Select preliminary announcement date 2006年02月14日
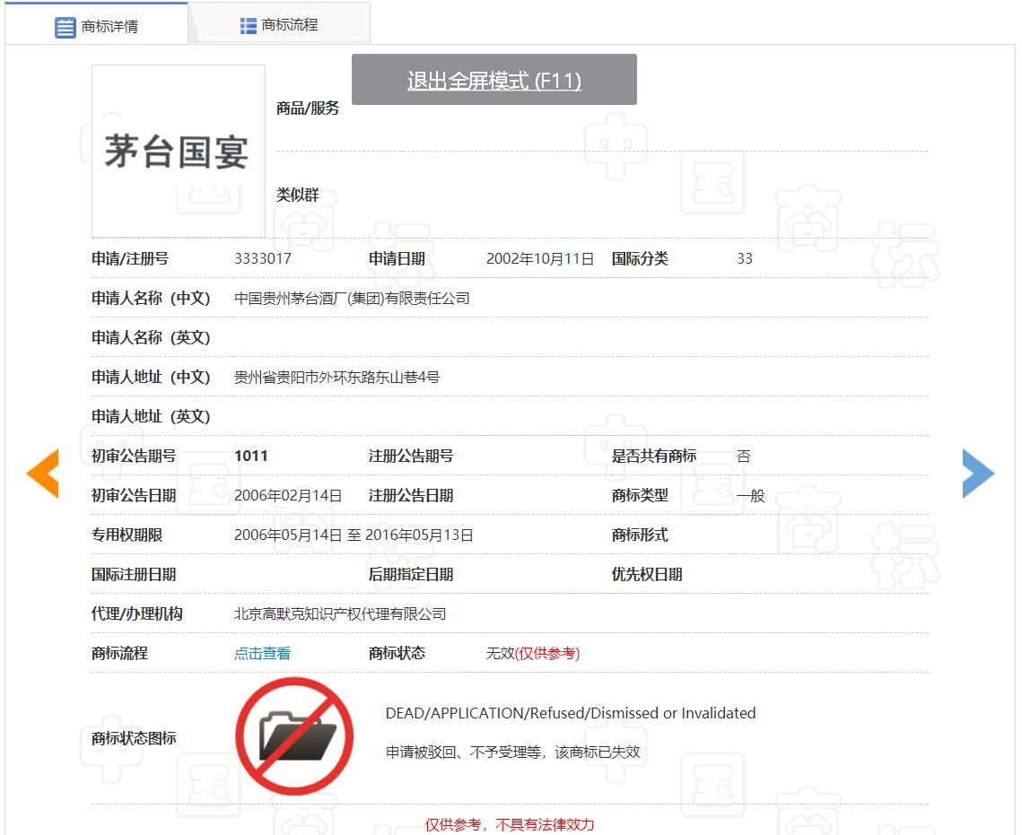1022x835 pixels. (288, 496)
